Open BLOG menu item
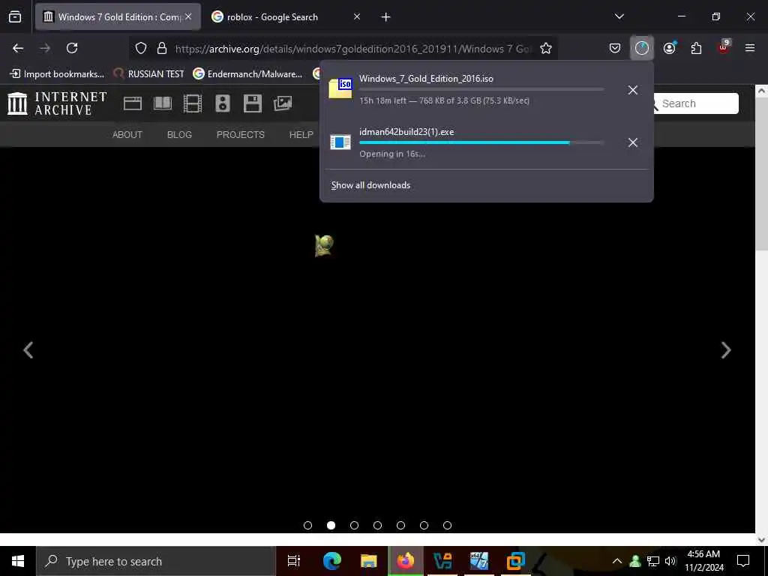Viewport: 768px width, 576px height. (x=179, y=135)
